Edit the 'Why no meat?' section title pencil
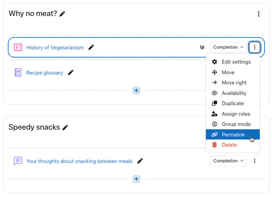Viewport: 272px width, 197px height. [x=62, y=14]
